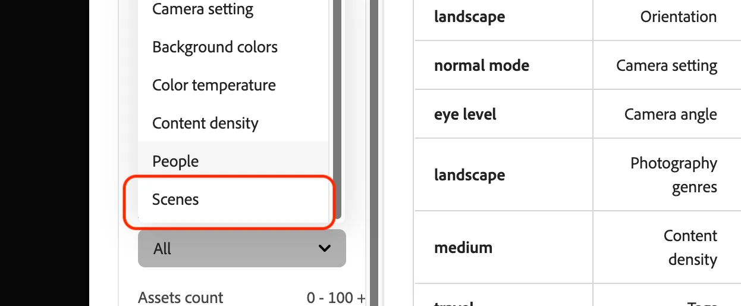
Task: Select the Scenes option in the dropdown list
Action: pyautogui.click(x=233, y=199)
